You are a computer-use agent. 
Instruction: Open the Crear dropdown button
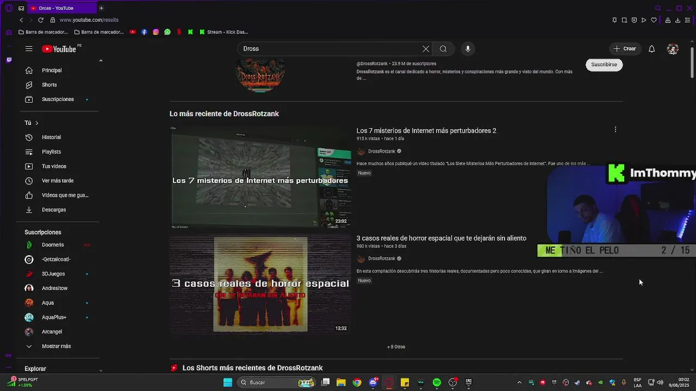tap(624, 49)
